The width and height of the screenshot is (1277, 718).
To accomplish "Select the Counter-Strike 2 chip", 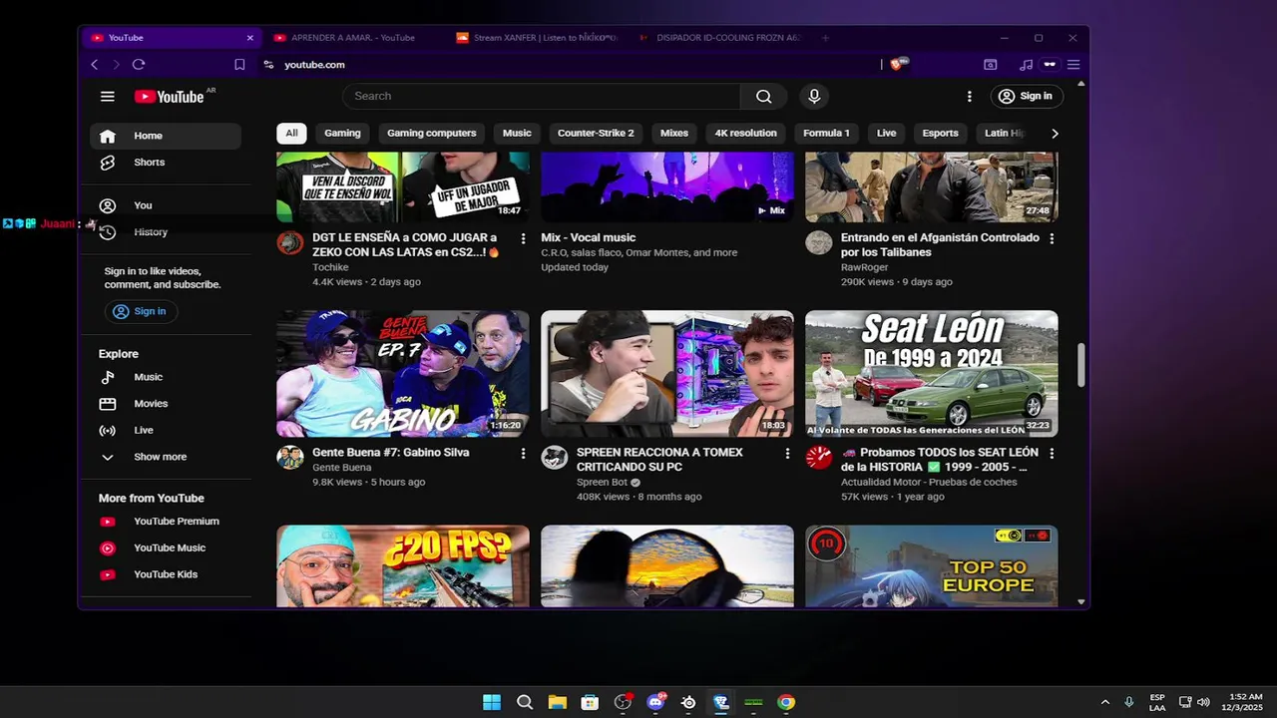I will [x=596, y=134].
